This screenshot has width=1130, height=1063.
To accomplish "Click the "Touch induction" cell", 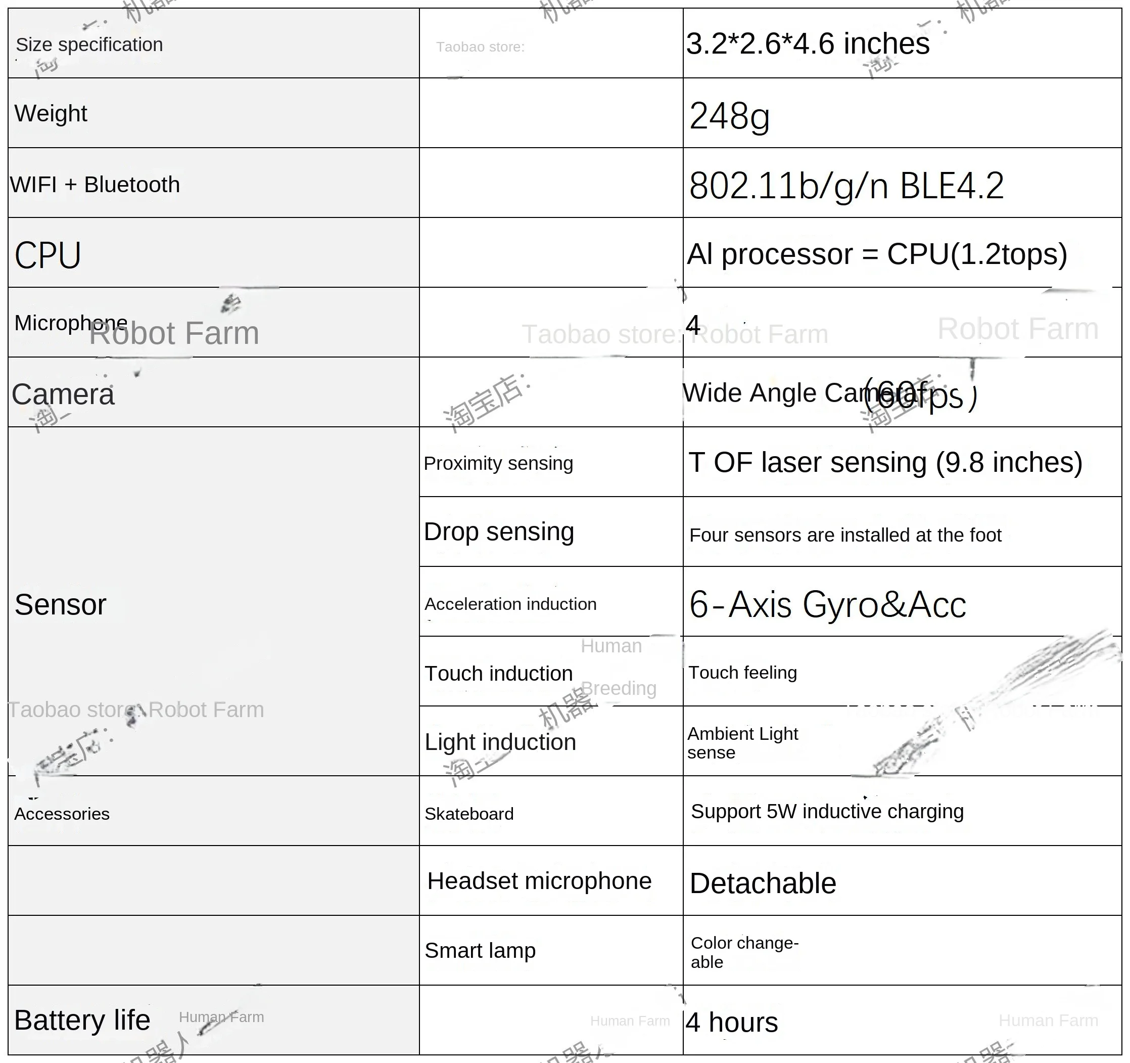I will [x=498, y=674].
